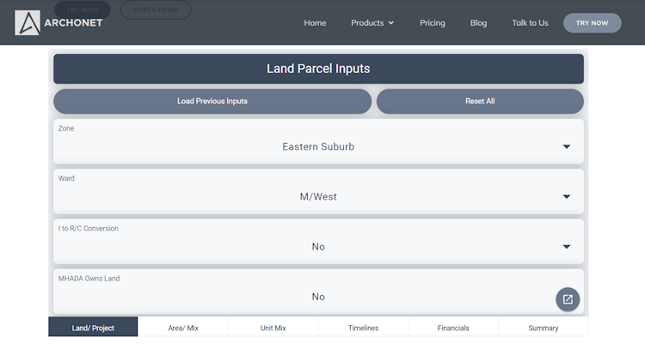Screen dimensions: 645x363
Task: Open the Summary tab
Action: tap(544, 328)
